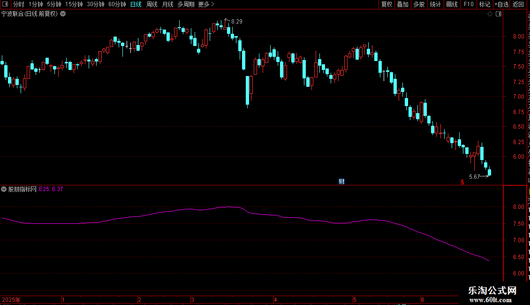Viewport: 530px width, 305px height.
Task: Select the 5分钟 period tab
Action: [x=54, y=4]
